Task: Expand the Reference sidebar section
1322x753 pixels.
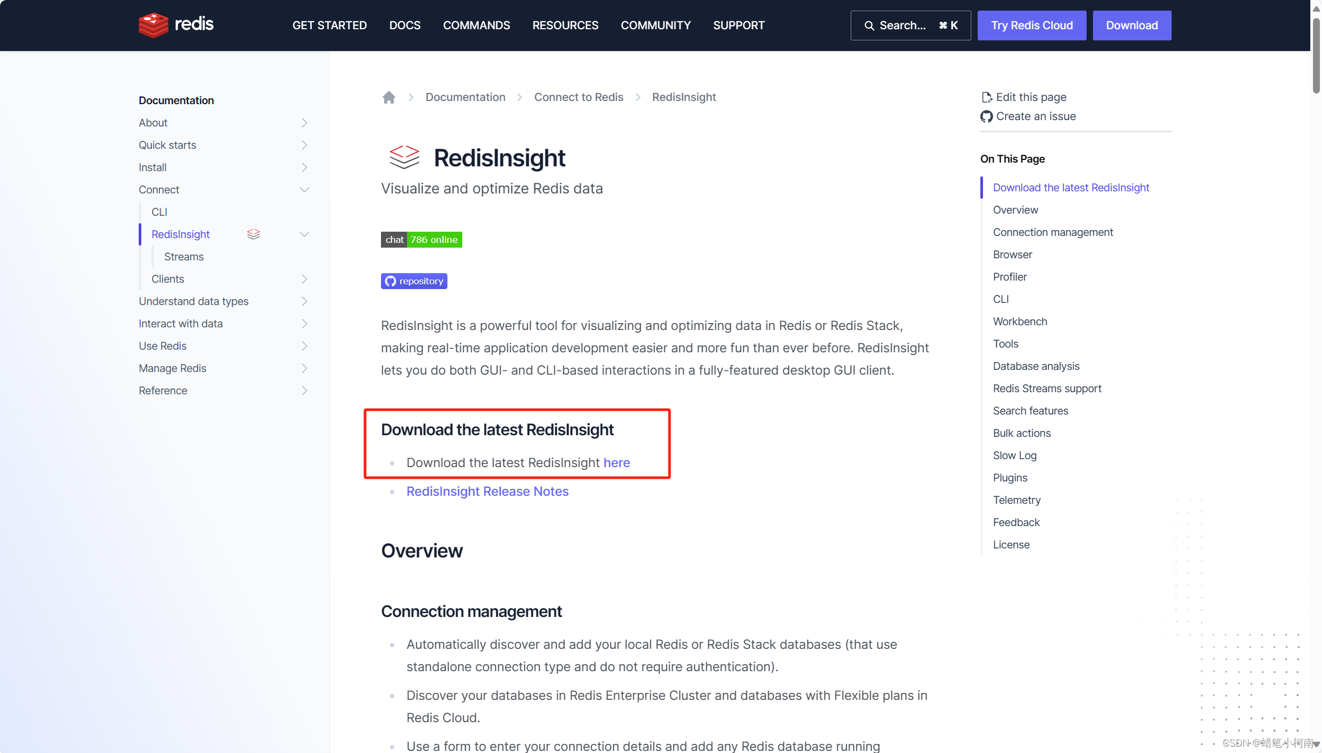Action: (x=304, y=391)
